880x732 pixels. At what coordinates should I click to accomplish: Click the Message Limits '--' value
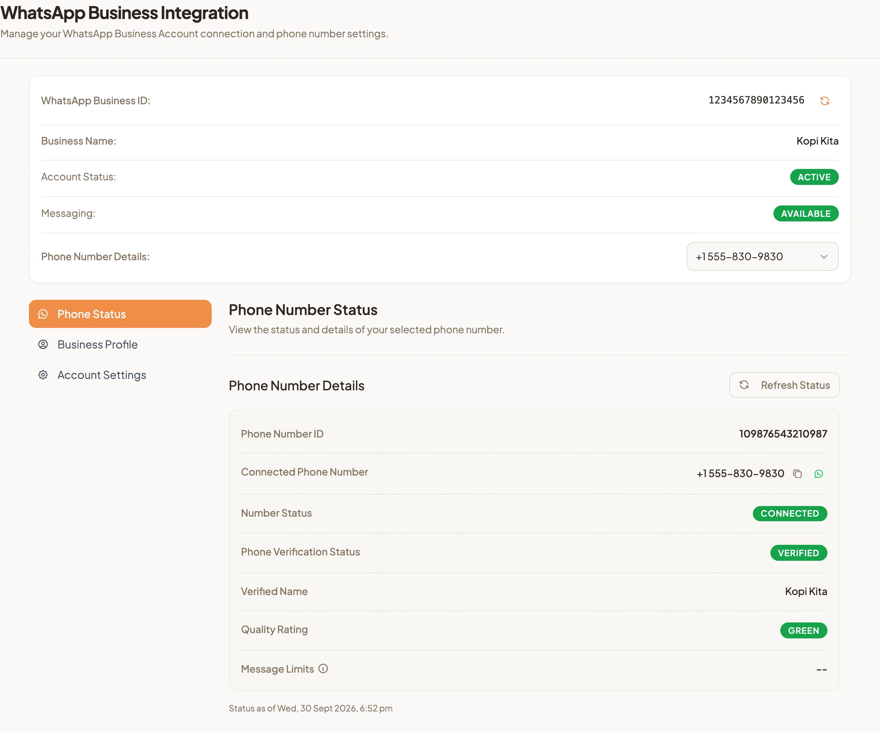[x=821, y=669]
